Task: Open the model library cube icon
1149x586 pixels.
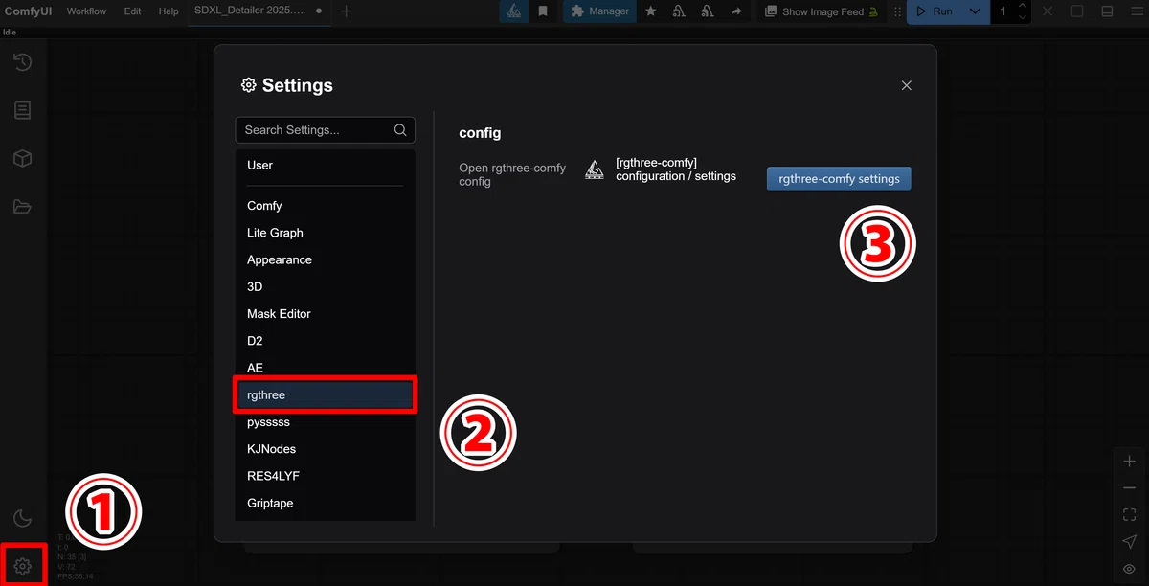Action: [x=23, y=158]
